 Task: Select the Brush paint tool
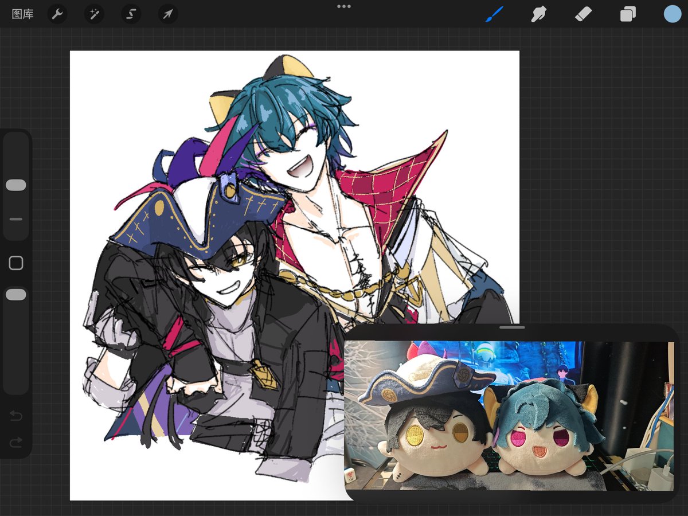494,14
